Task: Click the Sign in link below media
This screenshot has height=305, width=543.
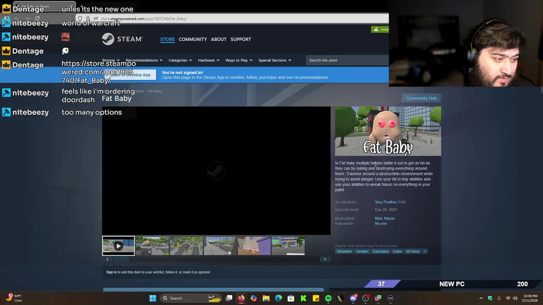Action: (111, 272)
